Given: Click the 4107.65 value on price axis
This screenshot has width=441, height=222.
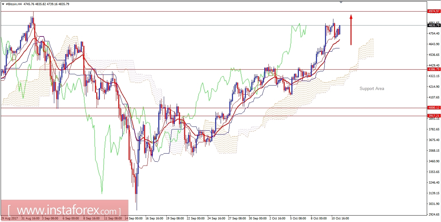Looking at the screenshot, I should pos(434,97).
